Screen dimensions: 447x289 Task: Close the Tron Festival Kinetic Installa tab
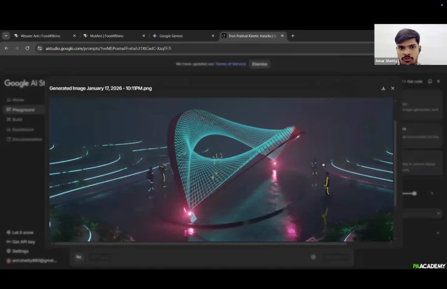click(282, 36)
